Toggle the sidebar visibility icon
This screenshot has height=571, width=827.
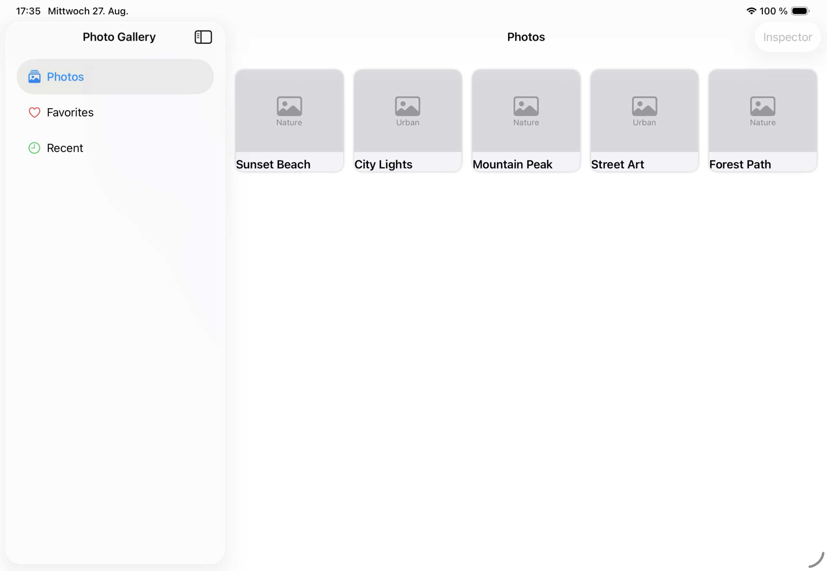pos(203,37)
